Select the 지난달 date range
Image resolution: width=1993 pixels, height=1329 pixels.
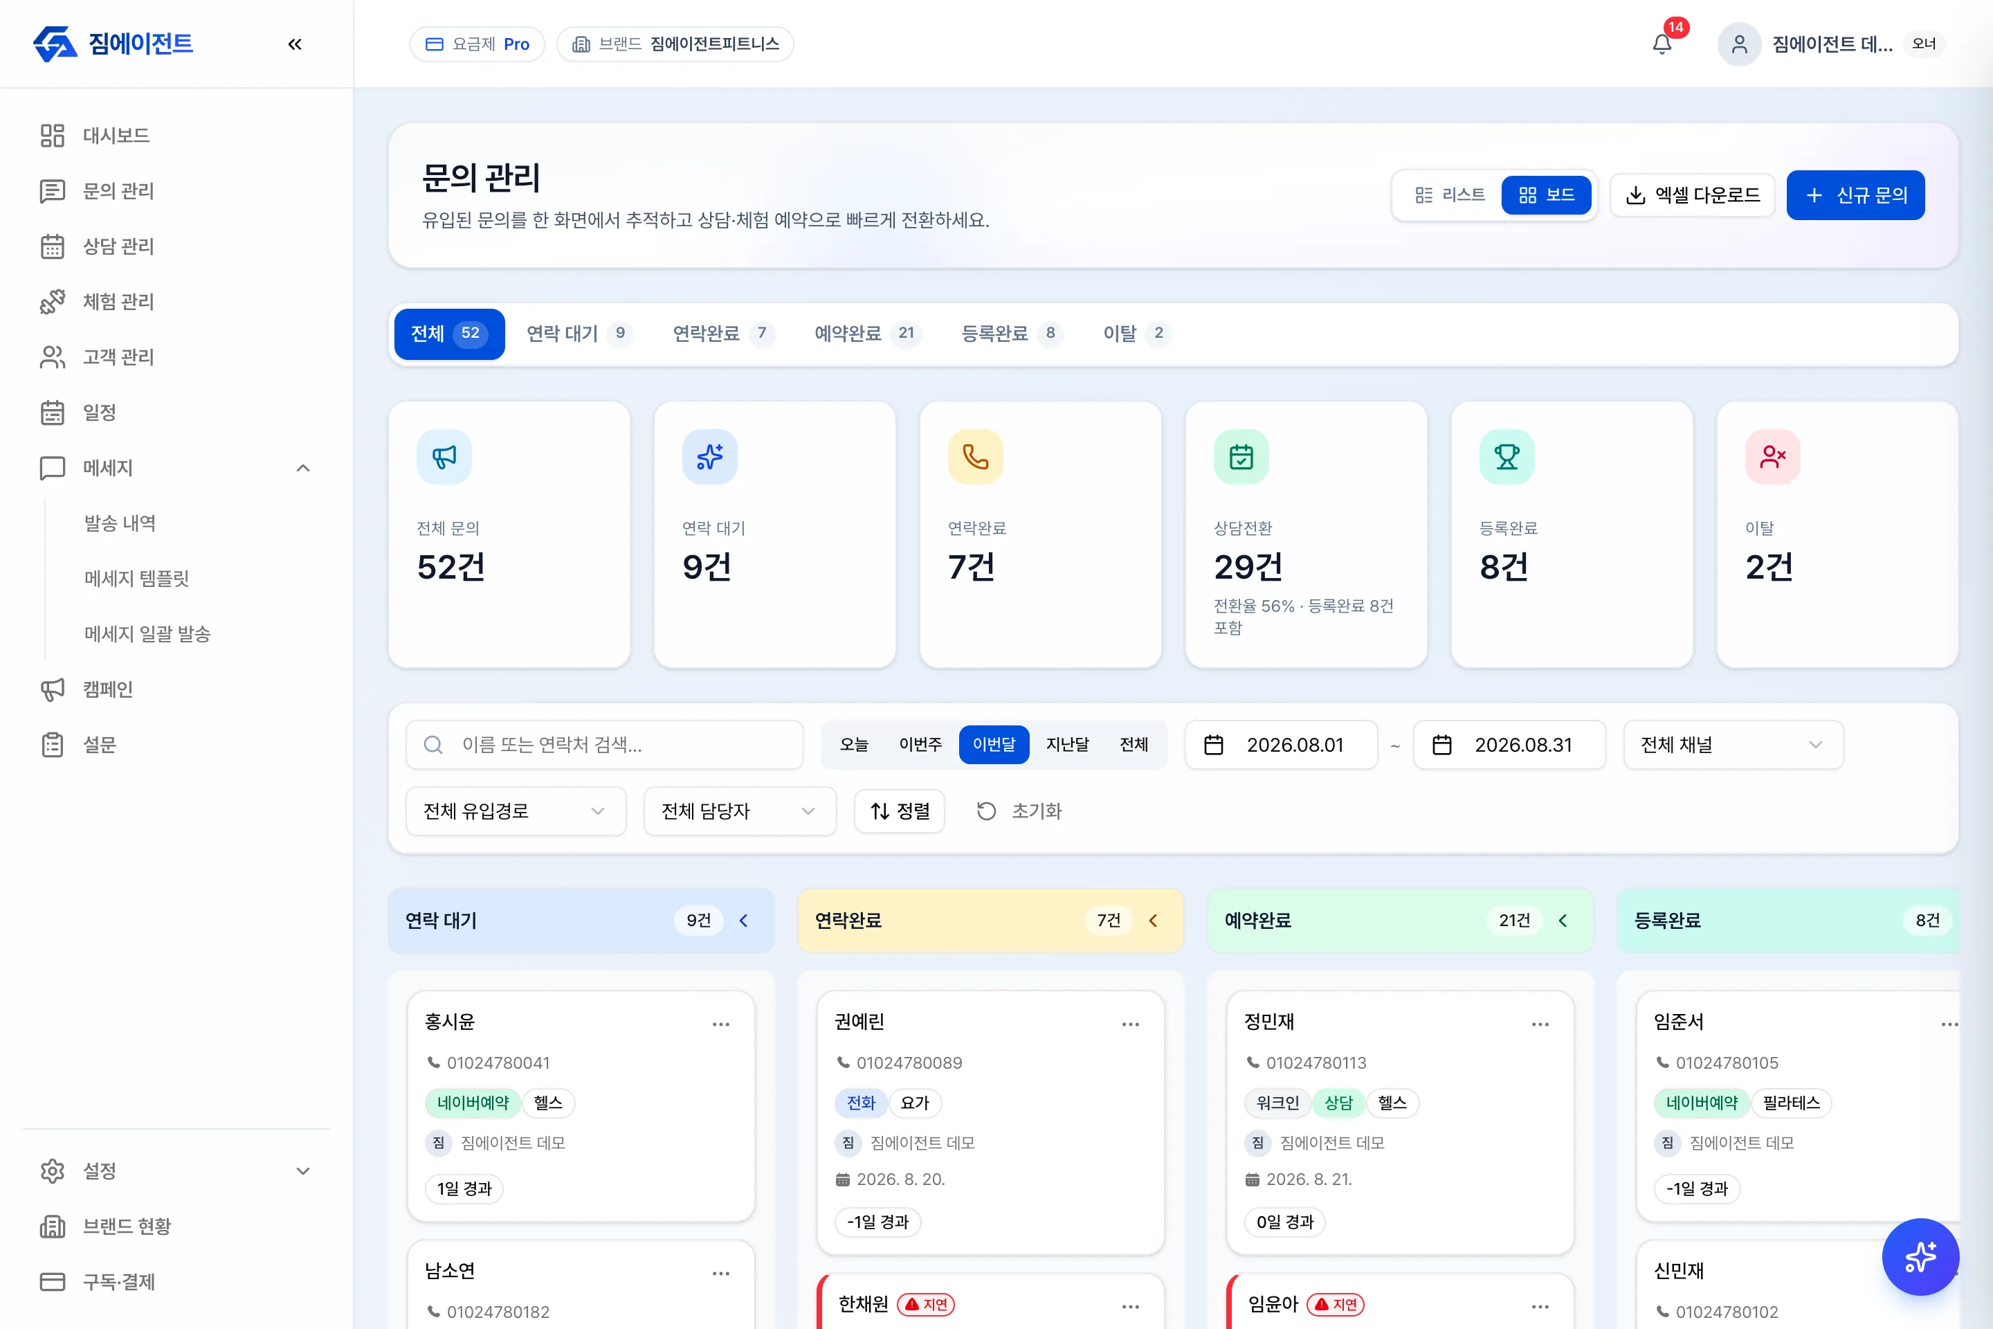[x=1068, y=744]
